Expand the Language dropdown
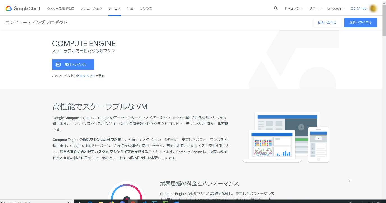 336,8
